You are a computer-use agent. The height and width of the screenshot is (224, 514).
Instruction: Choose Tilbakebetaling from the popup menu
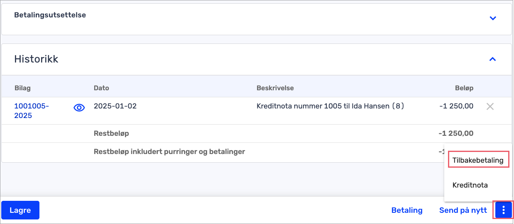(x=478, y=160)
